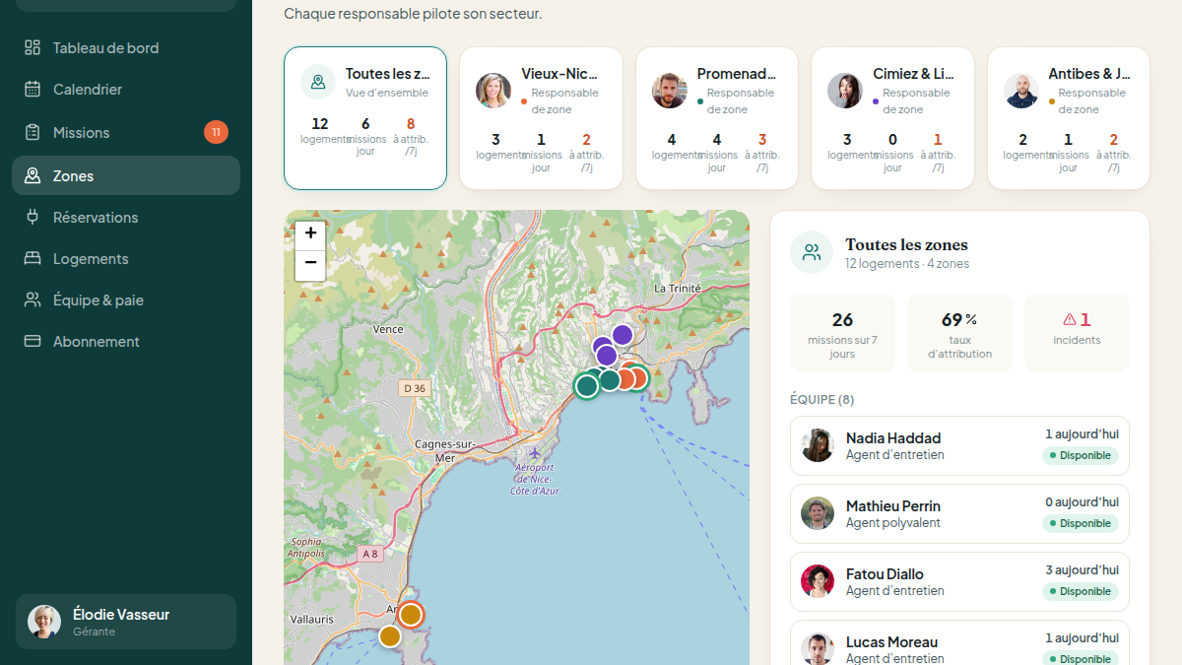Click the Cimiez & Li… manager avatar
The image size is (1182, 665).
point(845,91)
